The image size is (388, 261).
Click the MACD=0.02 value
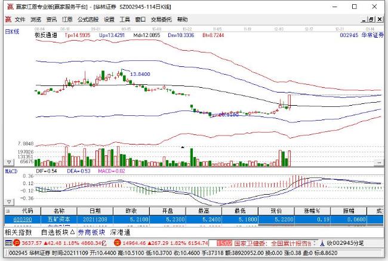coord(112,171)
